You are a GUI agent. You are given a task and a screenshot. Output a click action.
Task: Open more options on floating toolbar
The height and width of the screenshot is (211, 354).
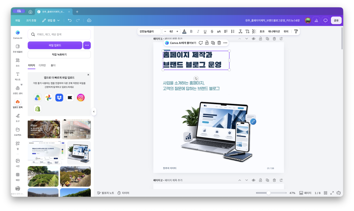point(225,43)
